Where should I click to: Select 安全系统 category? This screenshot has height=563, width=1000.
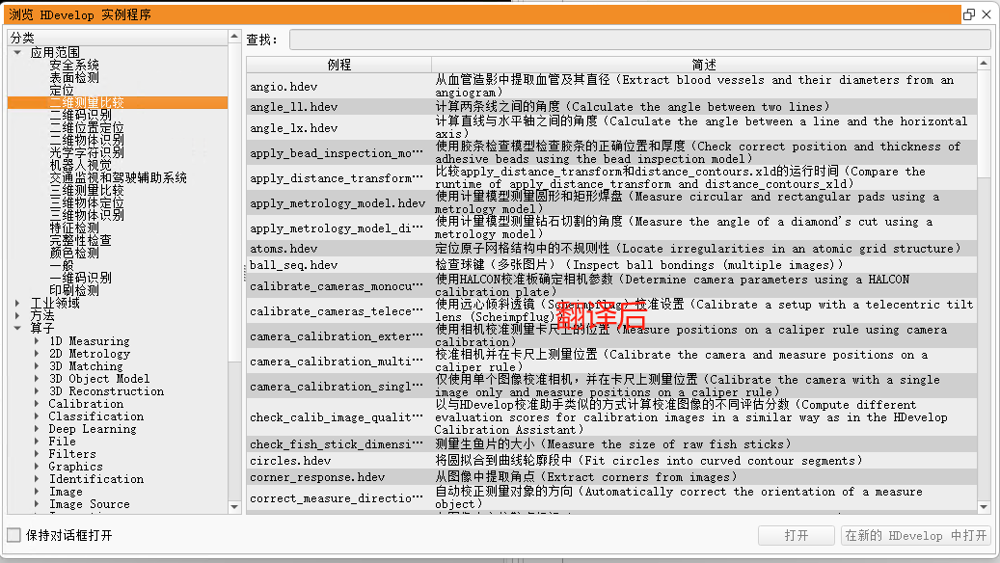tap(74, 65)
